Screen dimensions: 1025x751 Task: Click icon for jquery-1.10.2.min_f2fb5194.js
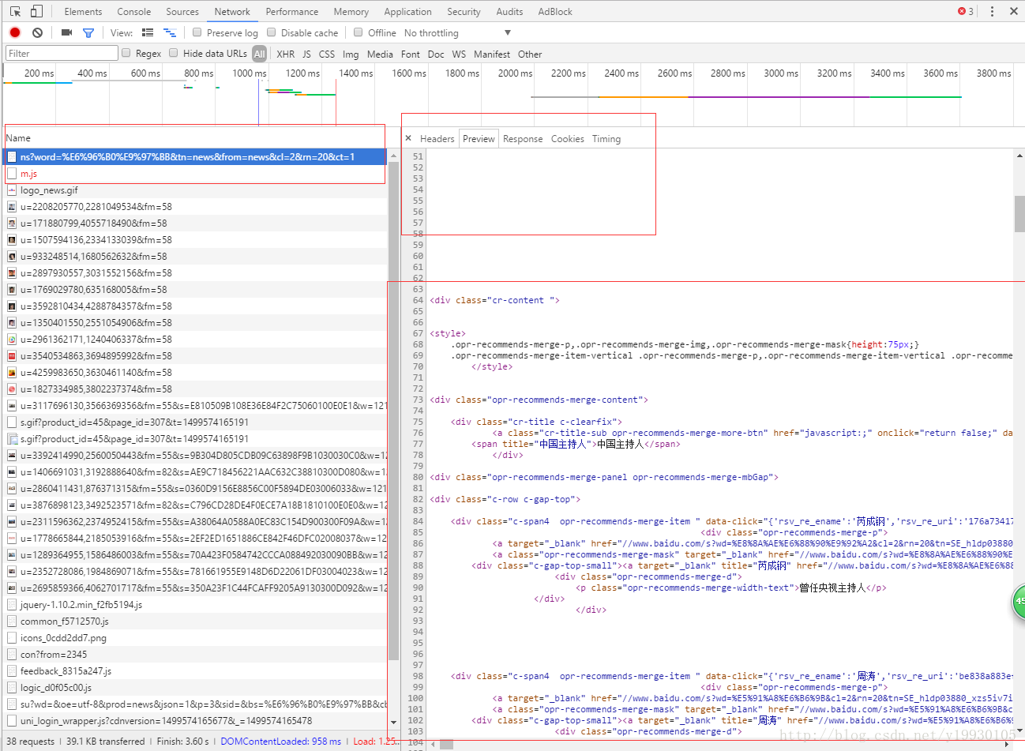click(12, 605)
